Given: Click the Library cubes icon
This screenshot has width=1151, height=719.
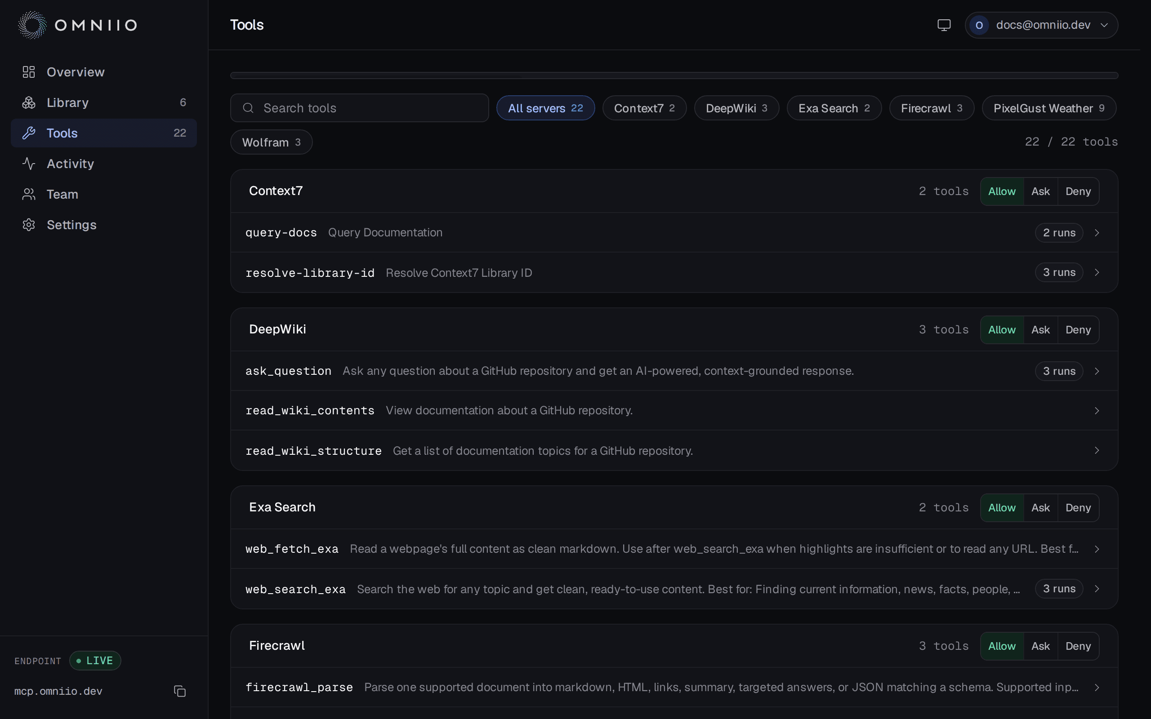Looking at the screenshot, I should coord(29,102).
